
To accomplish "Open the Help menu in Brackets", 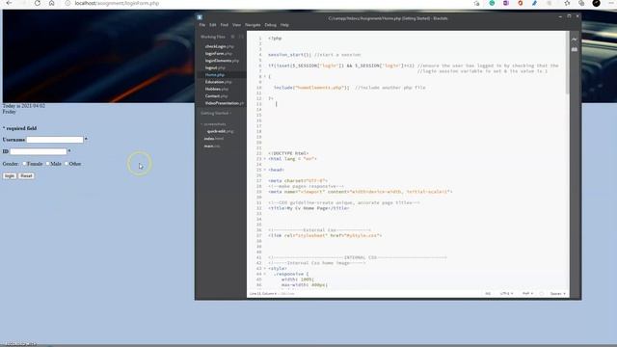I will 284,25.
